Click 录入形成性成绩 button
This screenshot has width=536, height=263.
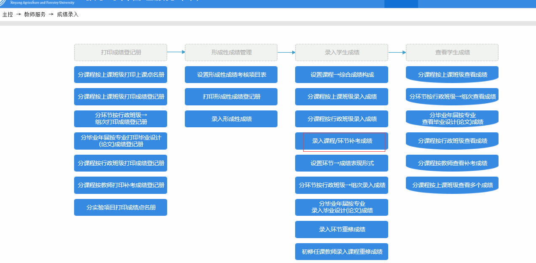231,119
